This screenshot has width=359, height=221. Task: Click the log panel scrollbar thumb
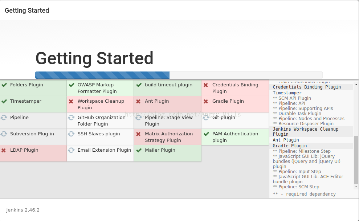[x=356, y=160]
